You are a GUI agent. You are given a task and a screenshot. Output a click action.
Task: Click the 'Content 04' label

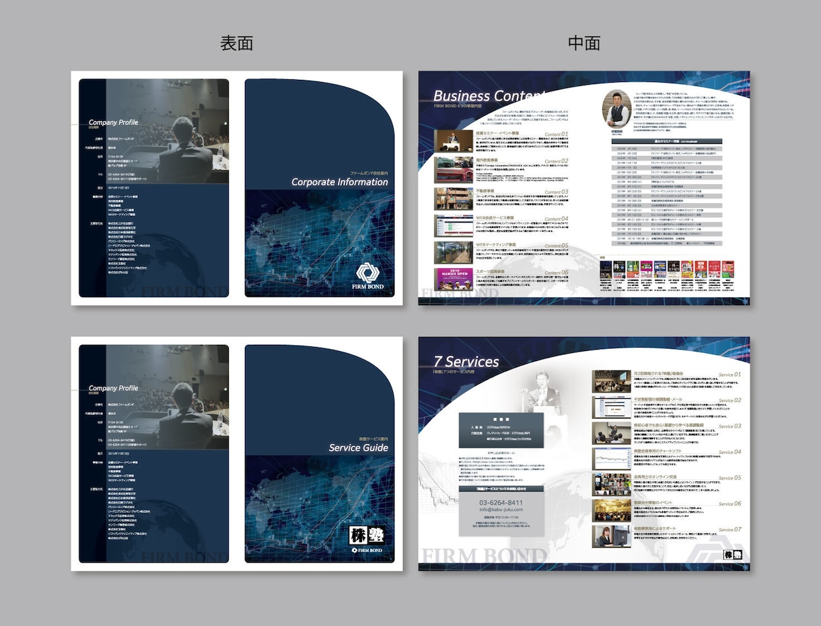[556, 219]
